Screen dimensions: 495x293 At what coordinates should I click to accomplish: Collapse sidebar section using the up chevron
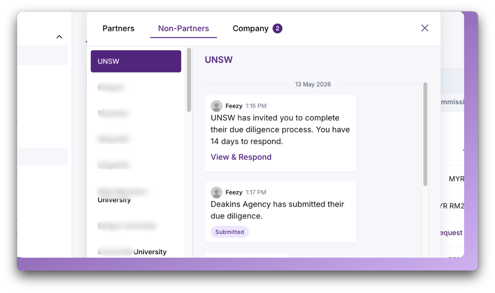[59, 37]
